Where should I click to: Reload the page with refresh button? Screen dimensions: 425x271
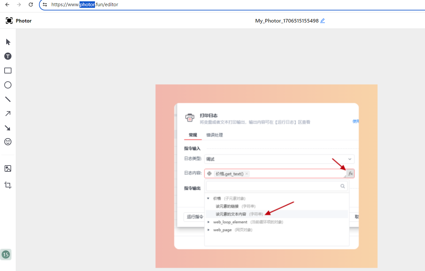(31, 5)
